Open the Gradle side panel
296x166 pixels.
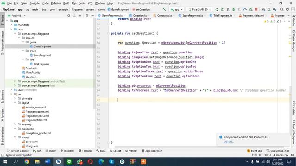point(294,21)
